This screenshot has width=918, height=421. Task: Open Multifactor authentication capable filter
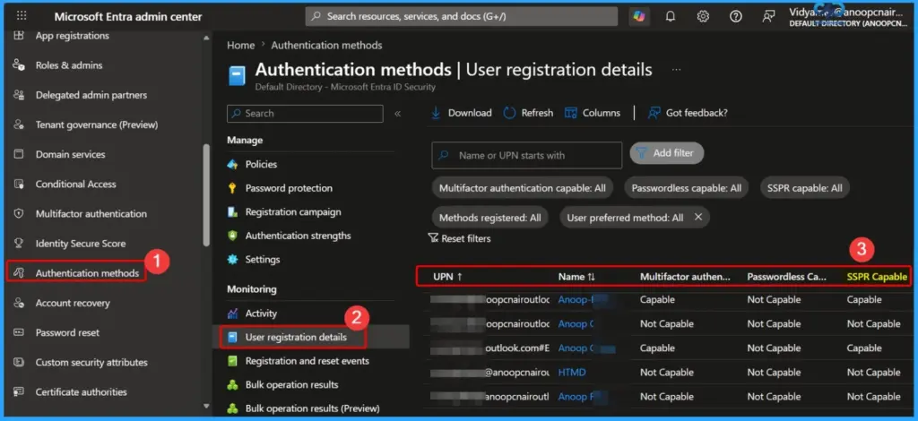coord(523,188)
